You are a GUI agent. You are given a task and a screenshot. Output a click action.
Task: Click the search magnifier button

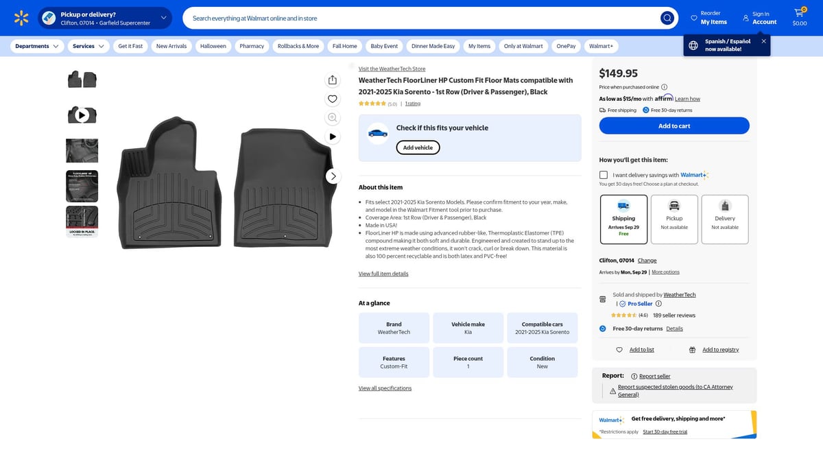pyautogui.click(x=667, y=18)
